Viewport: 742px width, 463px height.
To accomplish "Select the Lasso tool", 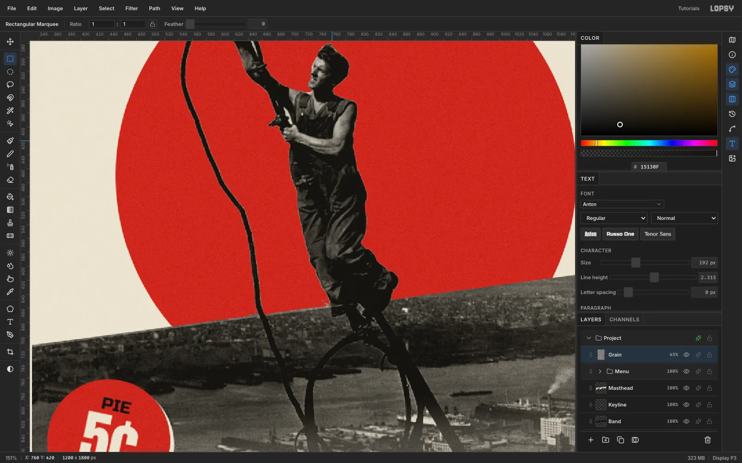I will pyautogui.click(x=10, y=85).
